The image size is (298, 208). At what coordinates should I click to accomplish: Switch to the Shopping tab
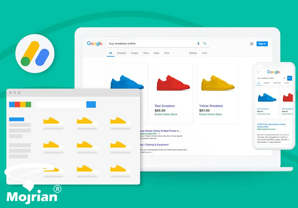click(x=122, y=53)
